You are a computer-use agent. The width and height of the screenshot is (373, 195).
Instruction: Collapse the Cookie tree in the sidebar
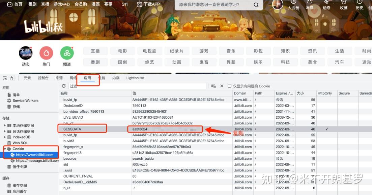(x=5, y=148)
